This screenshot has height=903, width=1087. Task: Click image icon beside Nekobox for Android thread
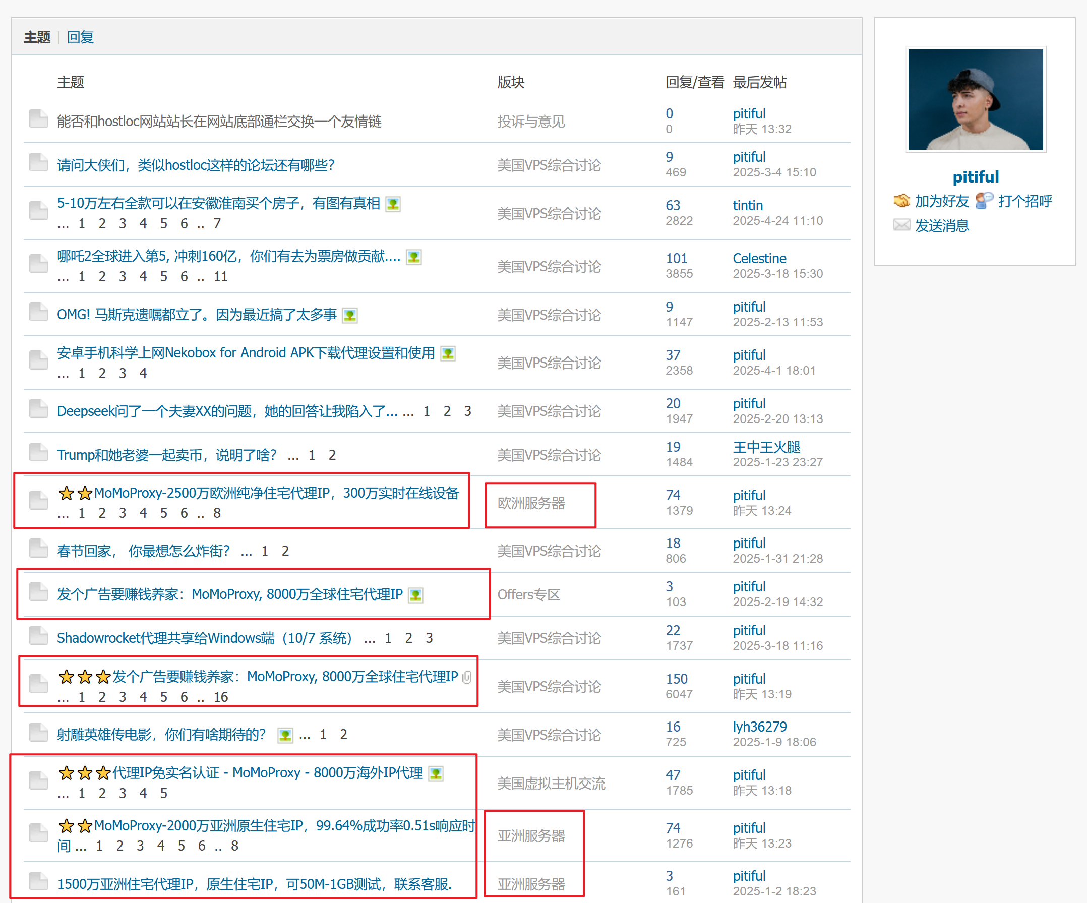tap(448, 353)
